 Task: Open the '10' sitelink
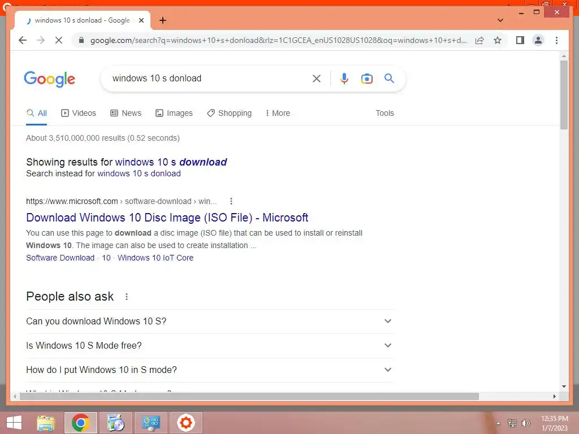click(106, 258)
